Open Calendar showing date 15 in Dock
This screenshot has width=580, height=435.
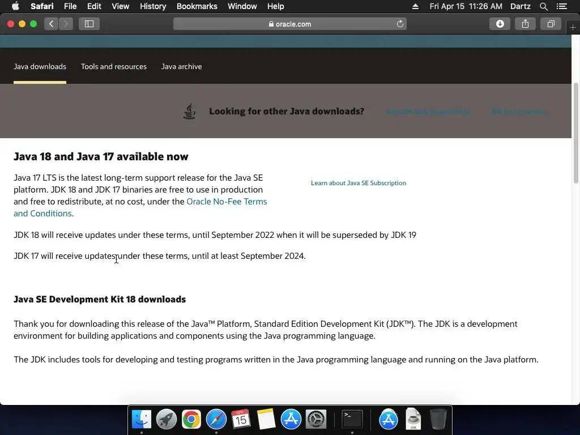tap(241, 420)
